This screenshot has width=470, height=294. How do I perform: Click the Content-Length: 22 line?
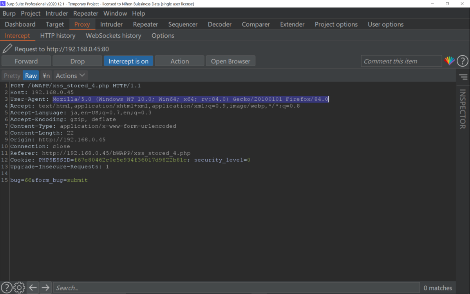point(42,133)
